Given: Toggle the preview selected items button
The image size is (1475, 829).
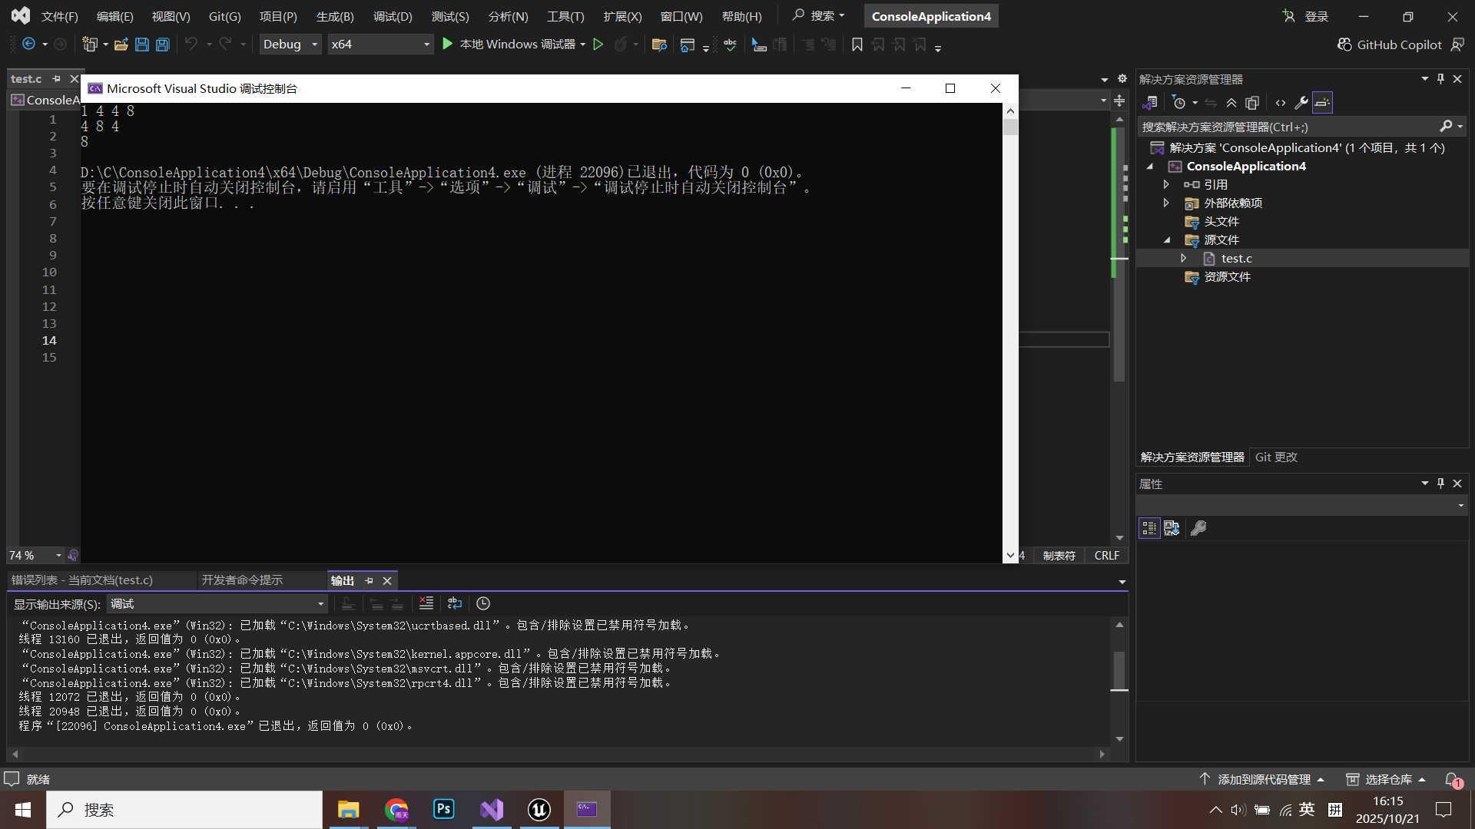Looking at the screenshot, I should (x=1322, y=102).
